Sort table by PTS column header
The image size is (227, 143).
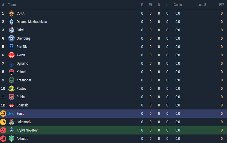tap(221, 5)
